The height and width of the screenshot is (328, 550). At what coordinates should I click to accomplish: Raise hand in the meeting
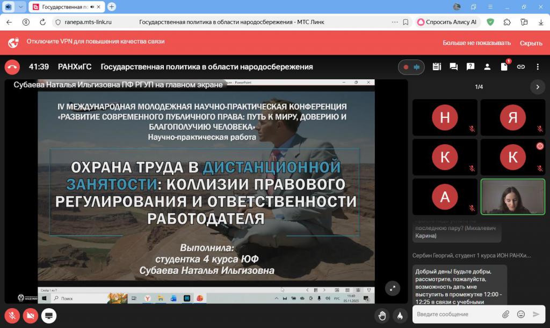coord(382,315)
